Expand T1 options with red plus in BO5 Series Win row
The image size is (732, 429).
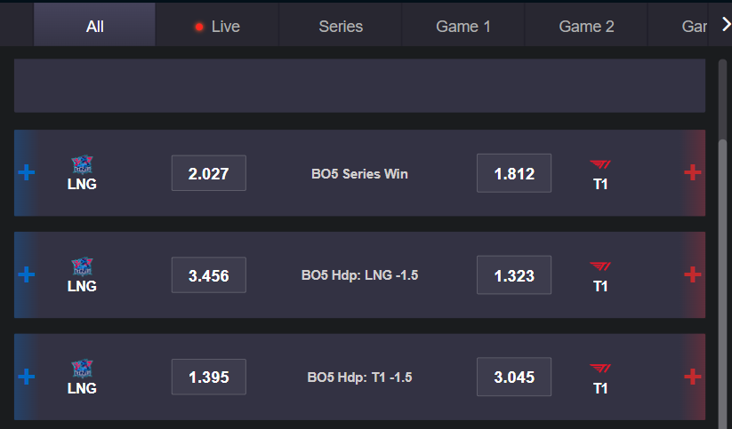(693, 172)
